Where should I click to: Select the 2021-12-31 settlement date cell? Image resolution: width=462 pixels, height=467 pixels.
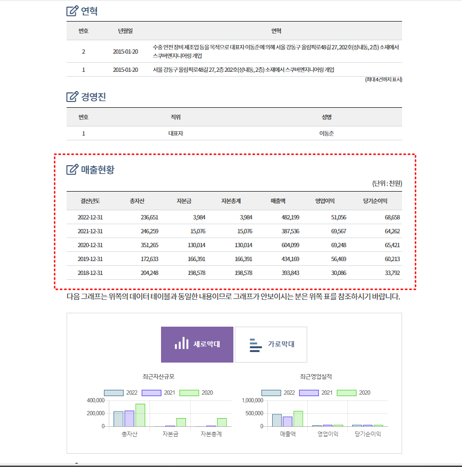point(90,231)
